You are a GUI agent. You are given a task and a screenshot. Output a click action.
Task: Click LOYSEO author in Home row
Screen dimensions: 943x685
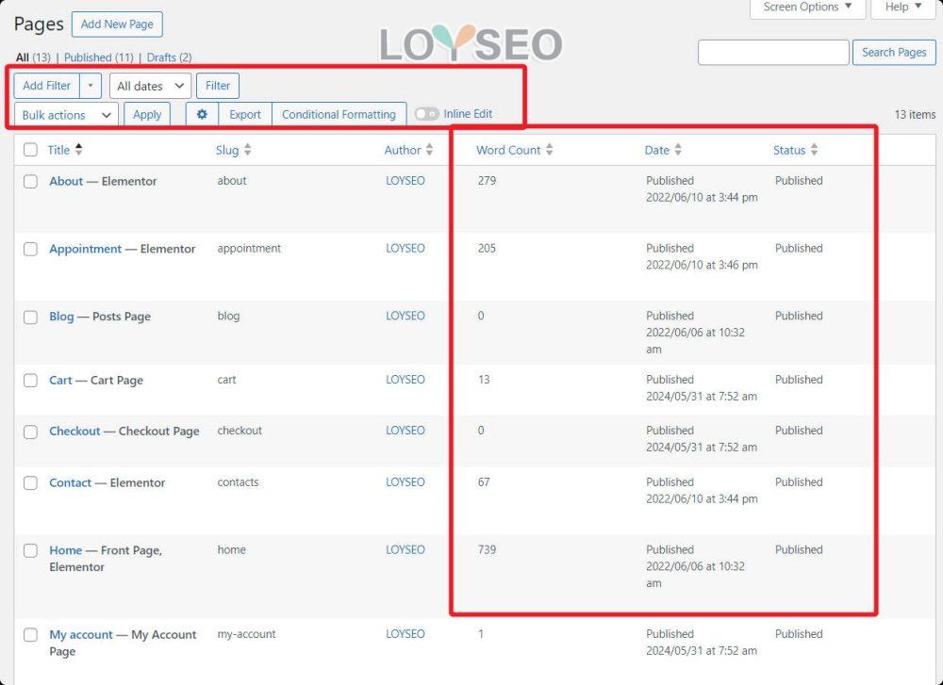click(405, 550)
